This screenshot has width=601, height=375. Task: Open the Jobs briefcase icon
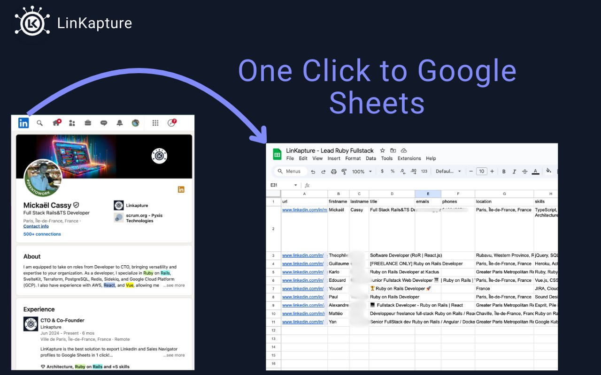pyautogui.click(x=88, y=123)
